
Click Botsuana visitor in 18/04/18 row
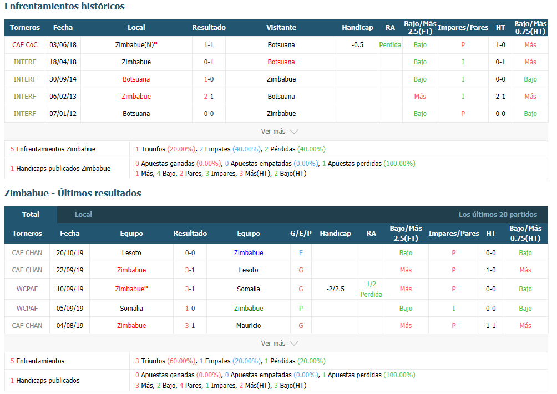point(281,62)
